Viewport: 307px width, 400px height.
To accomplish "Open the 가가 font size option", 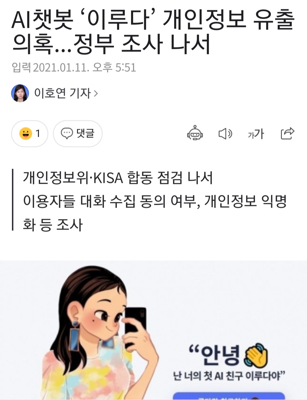I will coord(256,133).
